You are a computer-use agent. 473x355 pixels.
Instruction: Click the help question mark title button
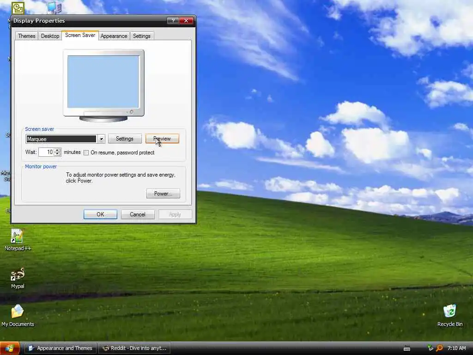pos(173,20)
